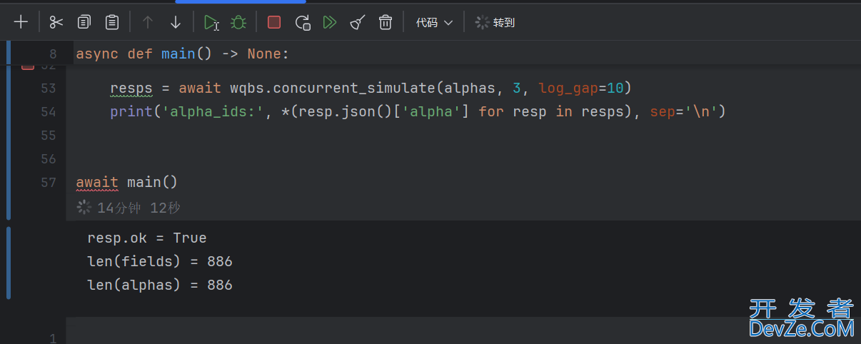Restart kernel with circular arrow icon
861x344 pixels.
tap(303, 22)
